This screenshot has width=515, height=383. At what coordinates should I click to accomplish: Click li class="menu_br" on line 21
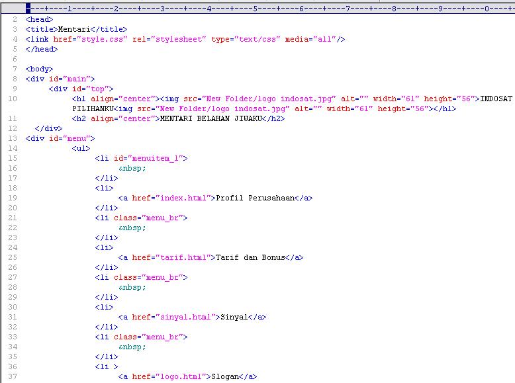(141, 218)
